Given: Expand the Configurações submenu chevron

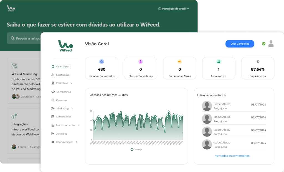Looking at the screenshot, I should 77,142.
